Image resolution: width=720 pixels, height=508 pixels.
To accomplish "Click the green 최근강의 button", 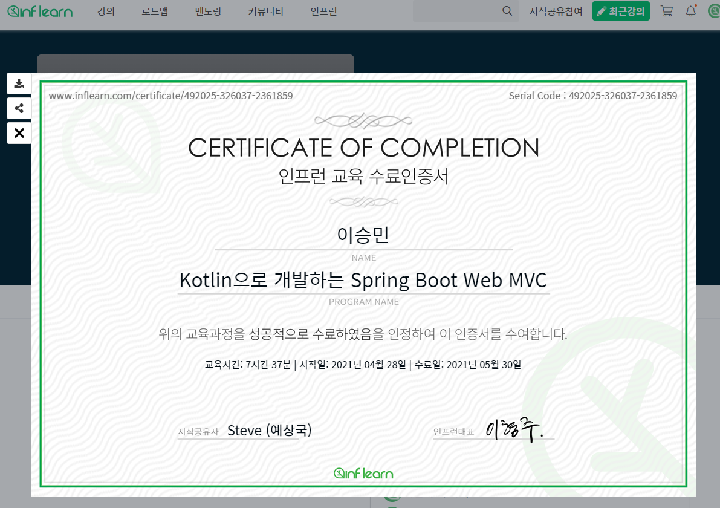I will pos(621,11).
